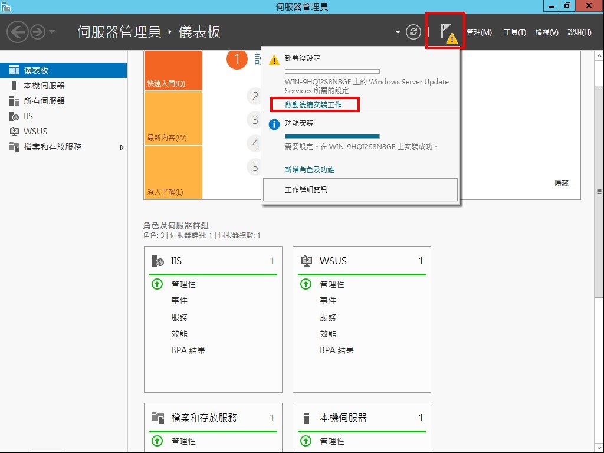Image resolution: width=604 pixels, height=453 pixels.
Task: Expand 檔案和存放服務 sidebar arrow
Action: (122, 147)
